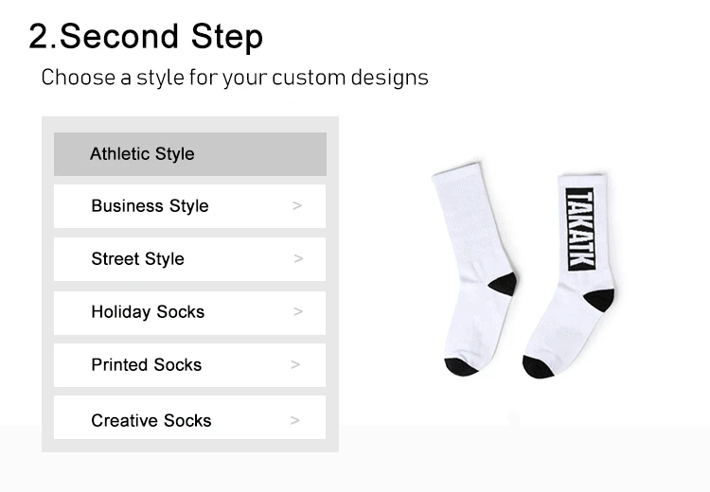Image resolution: width=710 pixels, height=492 pixels.
Task: Click the black toe of the left sock
Action: coord(460,367)
